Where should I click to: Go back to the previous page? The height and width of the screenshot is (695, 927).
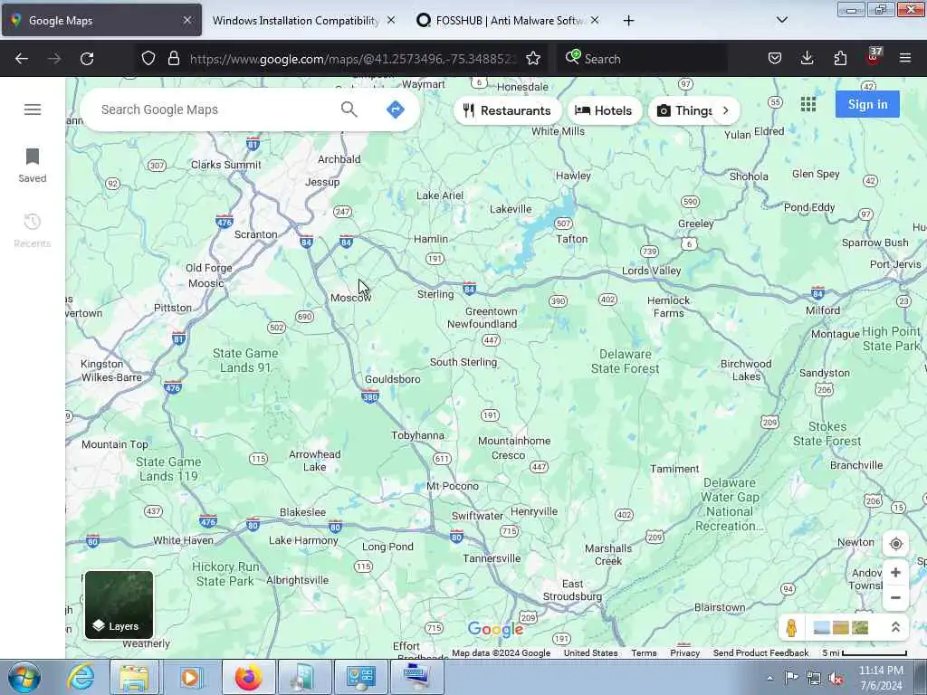22,59
